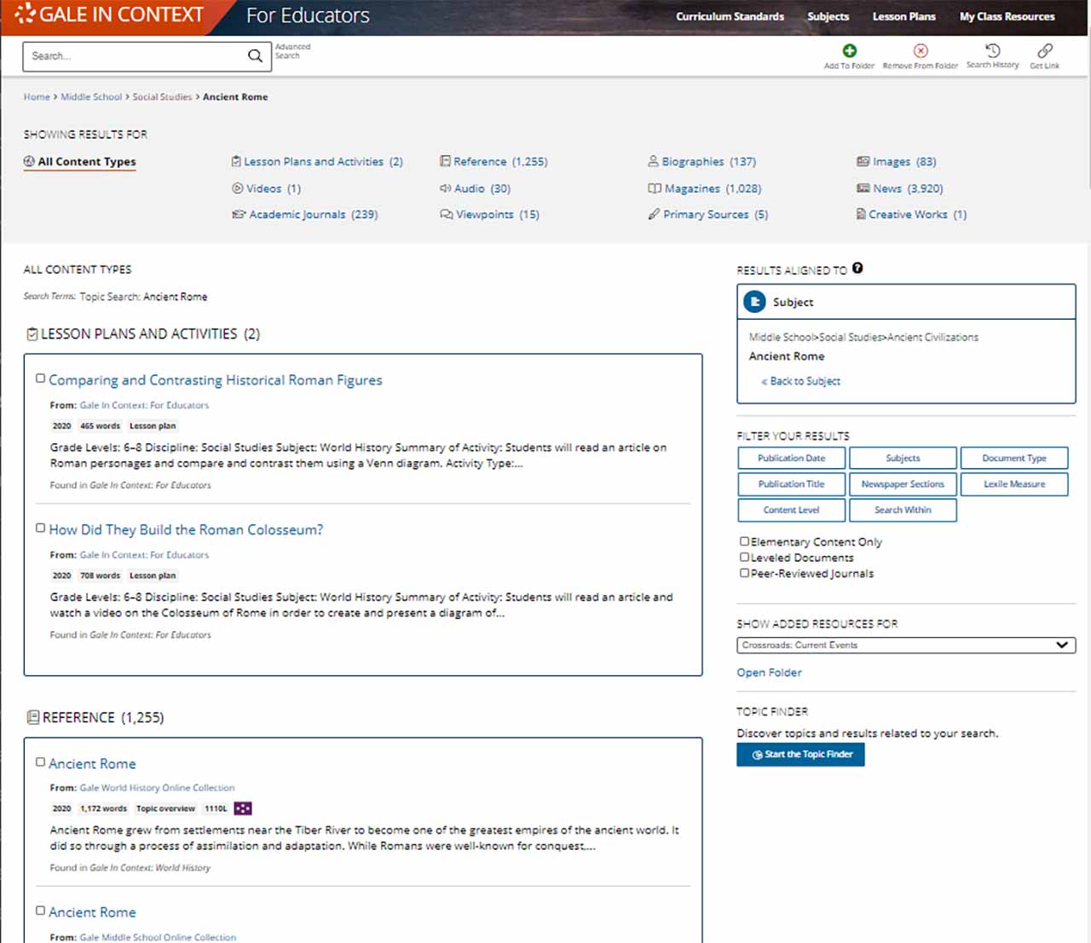Go to Middle School breadcrumb
This screenshot has height=943, width=1091.
[x=91, y=97]
